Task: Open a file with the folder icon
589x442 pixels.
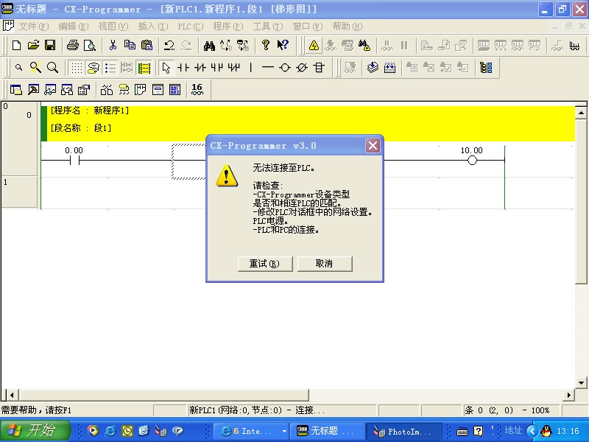Action: [x=33, y=46]
